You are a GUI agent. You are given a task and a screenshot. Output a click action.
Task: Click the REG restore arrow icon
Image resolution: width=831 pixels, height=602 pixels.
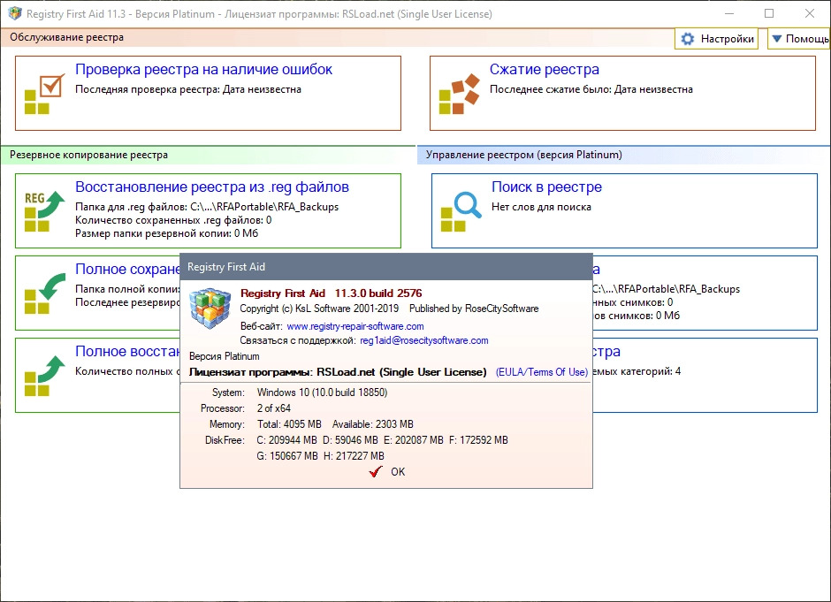point(45,211)
